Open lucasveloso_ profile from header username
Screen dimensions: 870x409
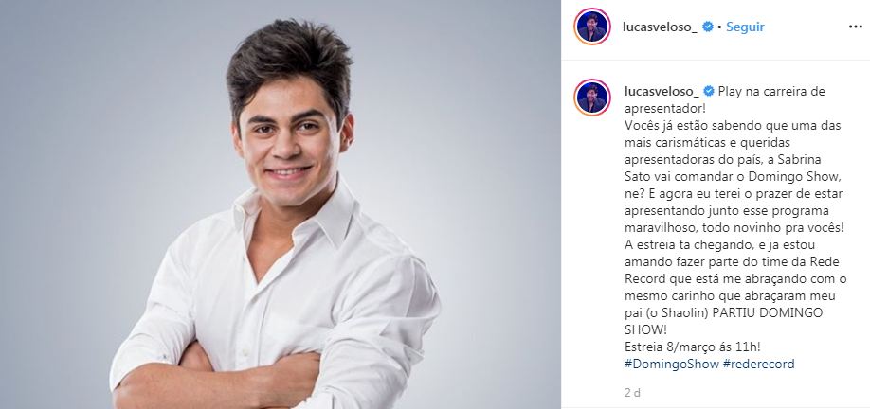661,27
